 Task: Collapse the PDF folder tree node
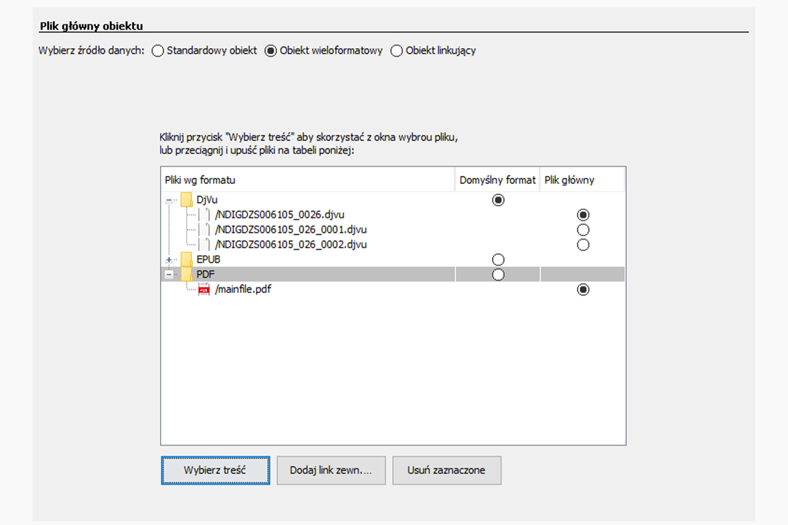(169, 275)
